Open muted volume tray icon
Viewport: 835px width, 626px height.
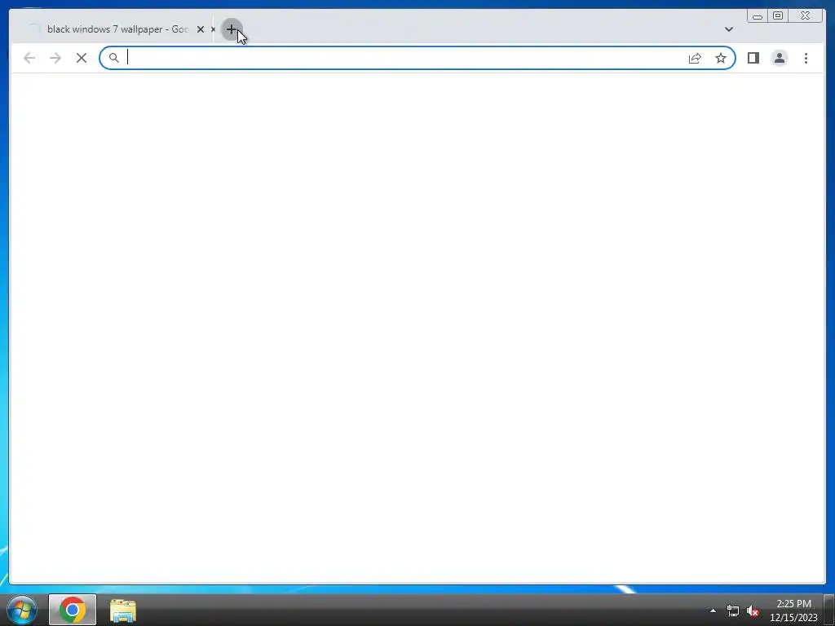753,611
